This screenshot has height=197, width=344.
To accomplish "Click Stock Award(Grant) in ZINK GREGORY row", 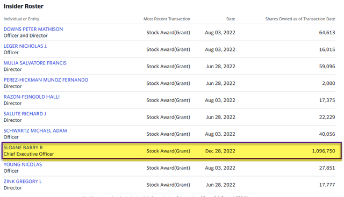I will 168,185.
